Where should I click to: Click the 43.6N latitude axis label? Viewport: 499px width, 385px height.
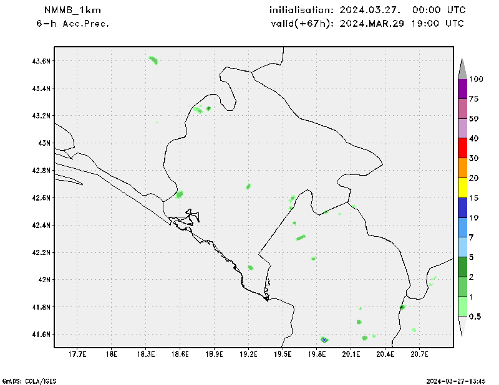click(x=39, y=61)
